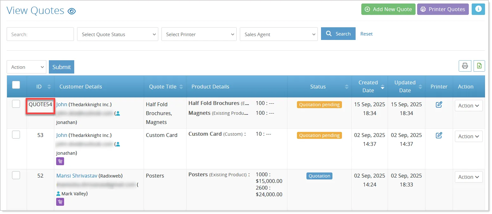Screen dimensions: 492x214
Task: Click the blue Quotation status badge
Action: pos(319,176)
